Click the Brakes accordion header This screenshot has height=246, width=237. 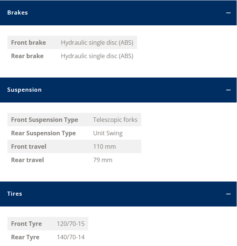coord(118,13)
